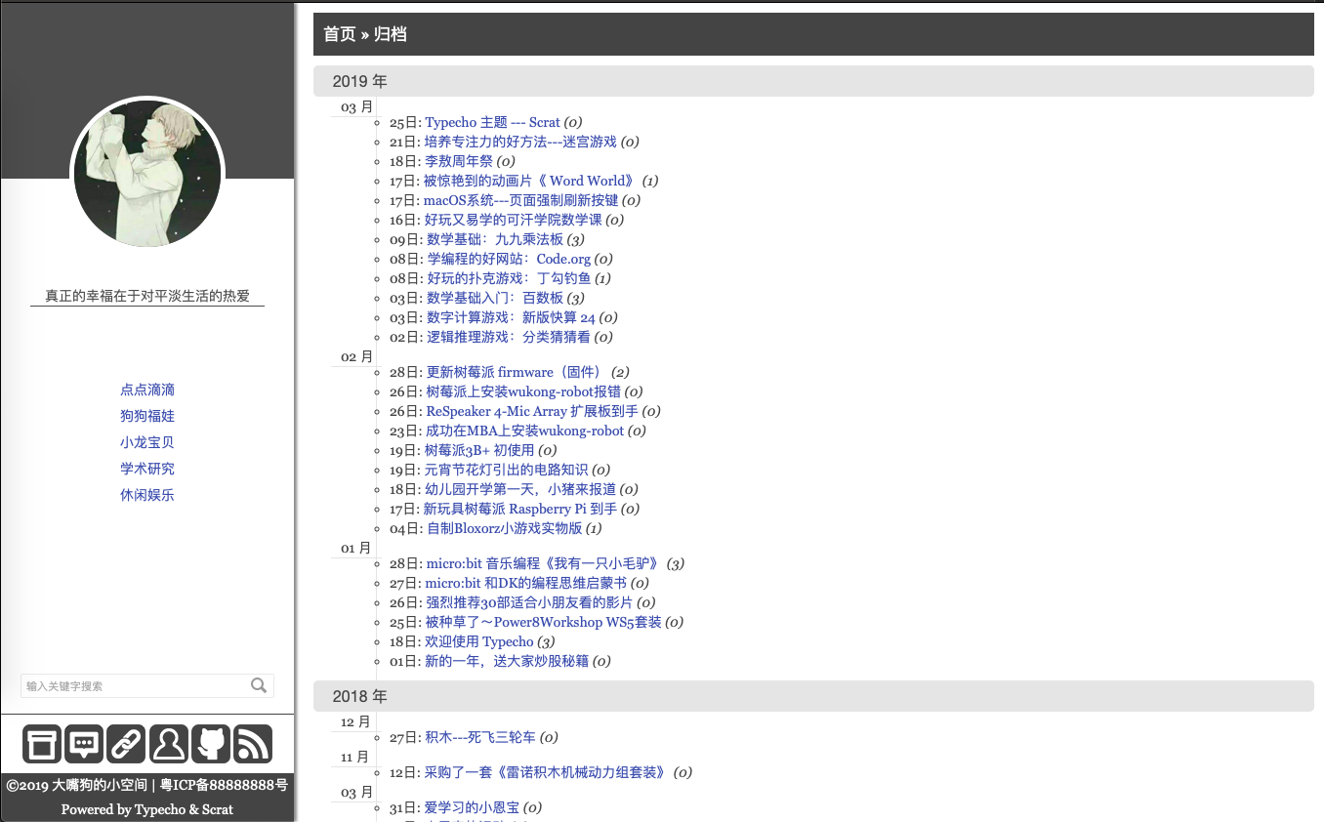Viewport: 1324px width, 822px height.
Task: Click the Scrat link in Powered by
Action: click(x=218, y=809)
